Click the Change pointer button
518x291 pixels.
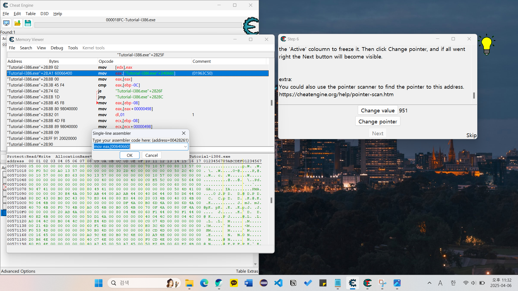click(378, 122)
